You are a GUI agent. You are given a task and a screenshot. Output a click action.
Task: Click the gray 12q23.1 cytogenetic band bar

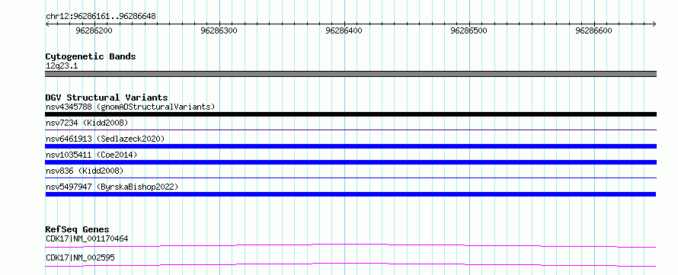(350, 74)
